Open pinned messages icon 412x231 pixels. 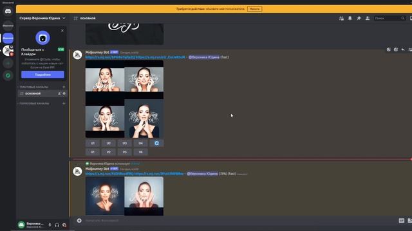pos(359,19)
